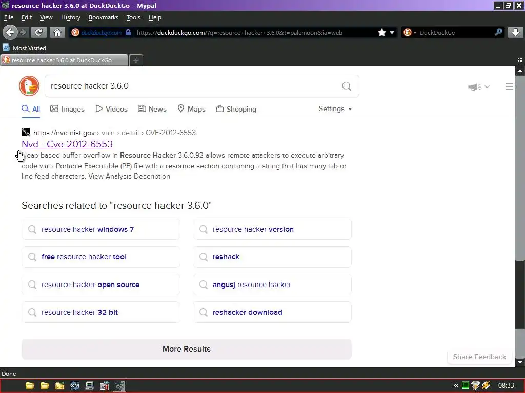Search related: angusj resource hacker
The height and width of the screenshot is (393, 525).
coord(272,285)
